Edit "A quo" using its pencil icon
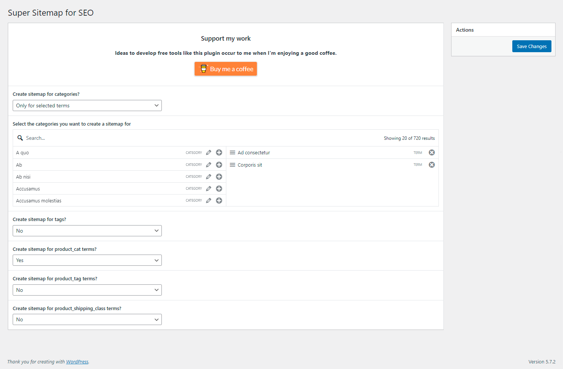Screen dimensions: 563x369 [208, 152]
